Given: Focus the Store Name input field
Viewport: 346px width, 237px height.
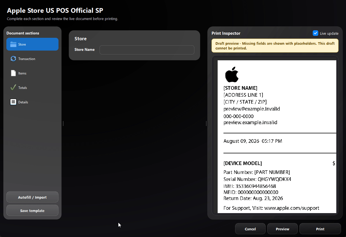Looking at the screenshot, I should (x=147, y=50).
